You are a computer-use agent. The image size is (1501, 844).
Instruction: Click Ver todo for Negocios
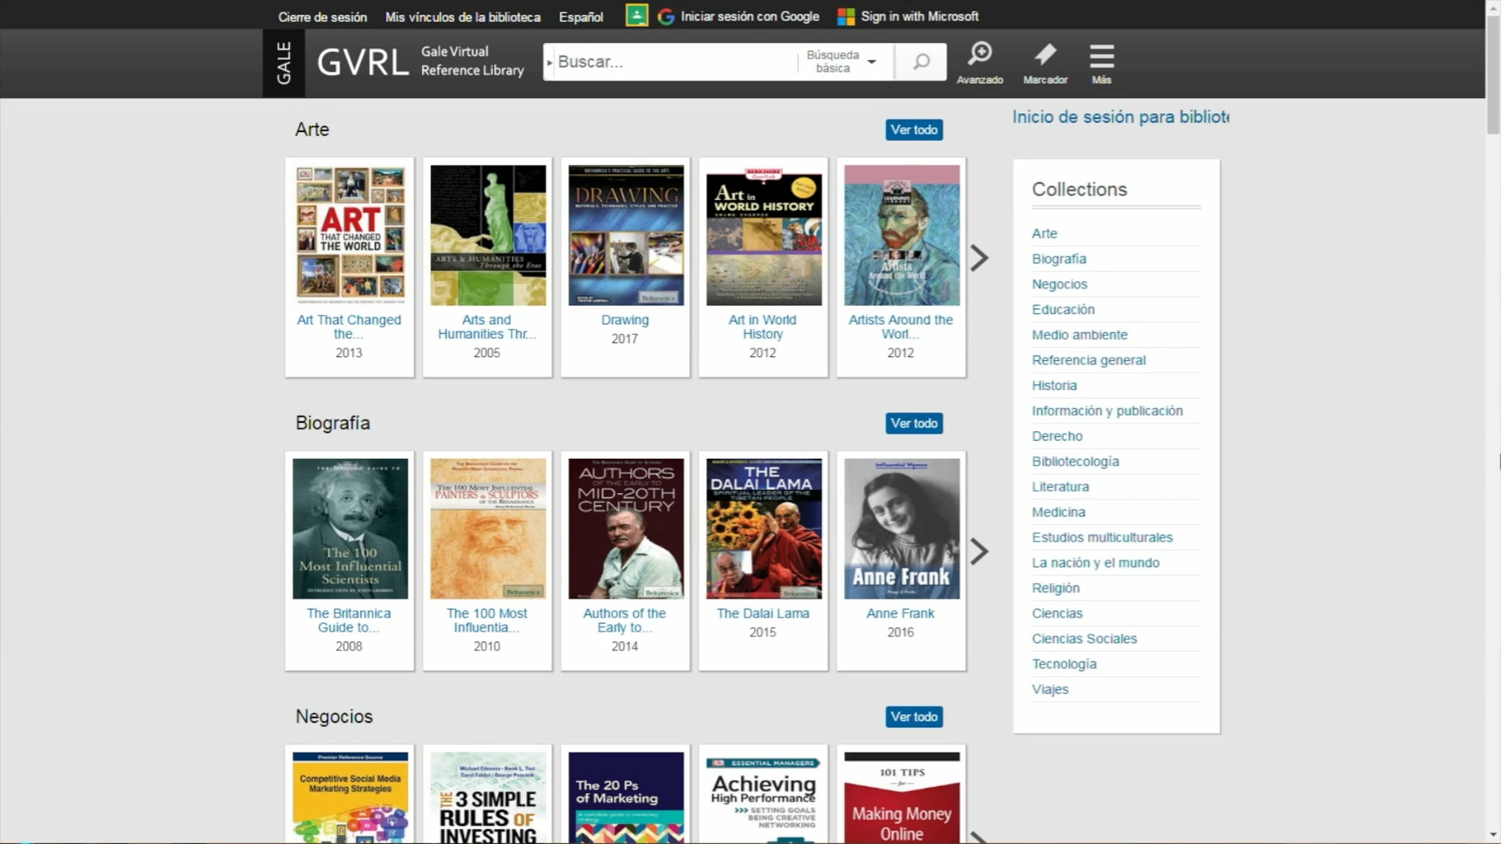914,716
